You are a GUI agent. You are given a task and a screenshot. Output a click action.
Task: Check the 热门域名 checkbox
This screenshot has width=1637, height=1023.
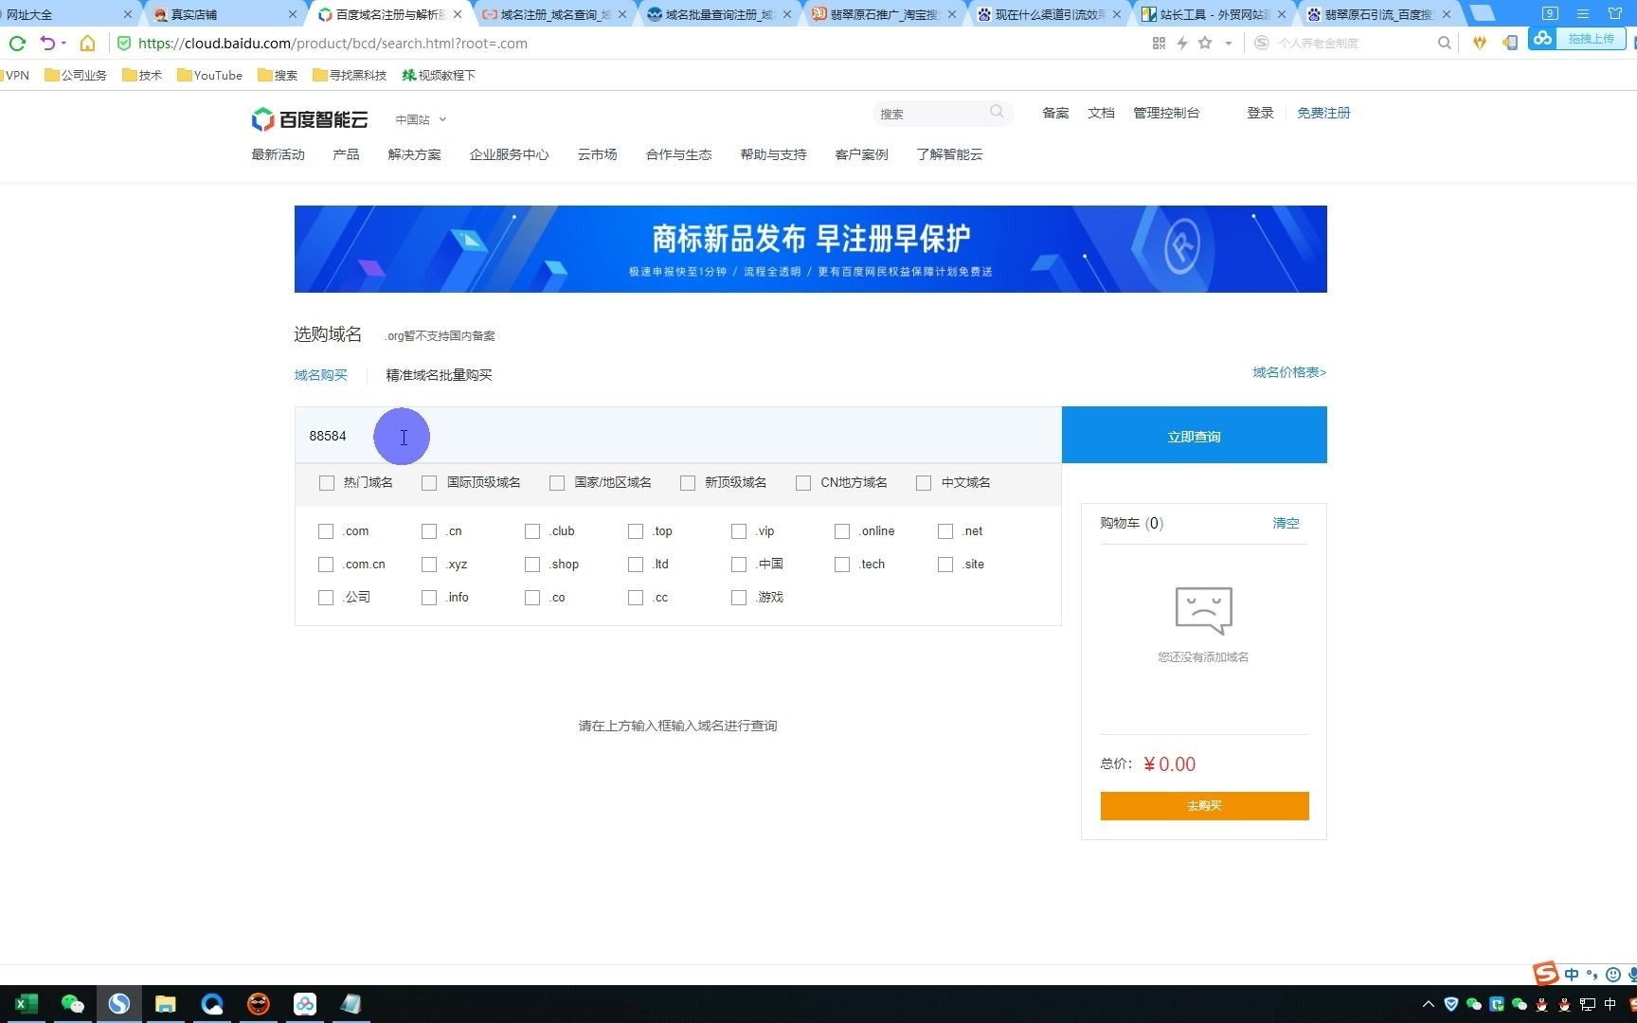[x=327, y=483]
